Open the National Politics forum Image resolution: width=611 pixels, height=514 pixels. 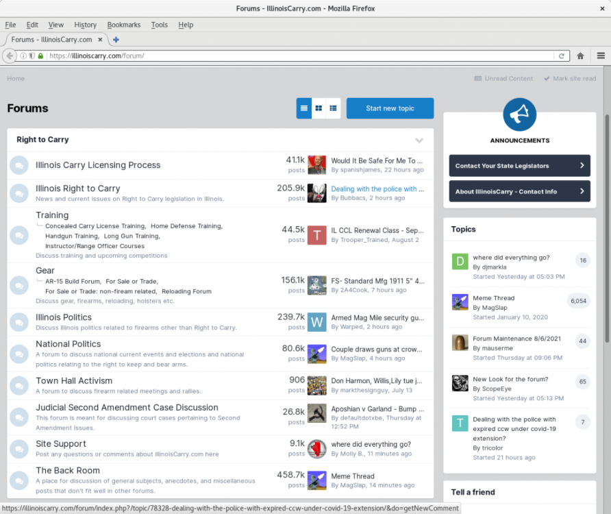[x=68, y=344]
